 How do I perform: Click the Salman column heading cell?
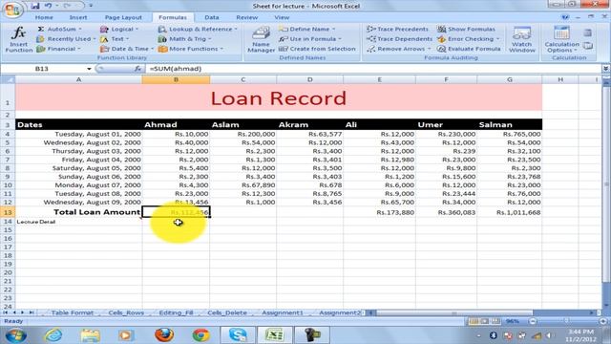509,125
